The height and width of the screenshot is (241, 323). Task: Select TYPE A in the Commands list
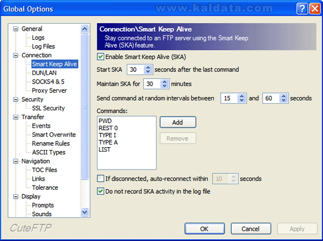coord(108,142)
